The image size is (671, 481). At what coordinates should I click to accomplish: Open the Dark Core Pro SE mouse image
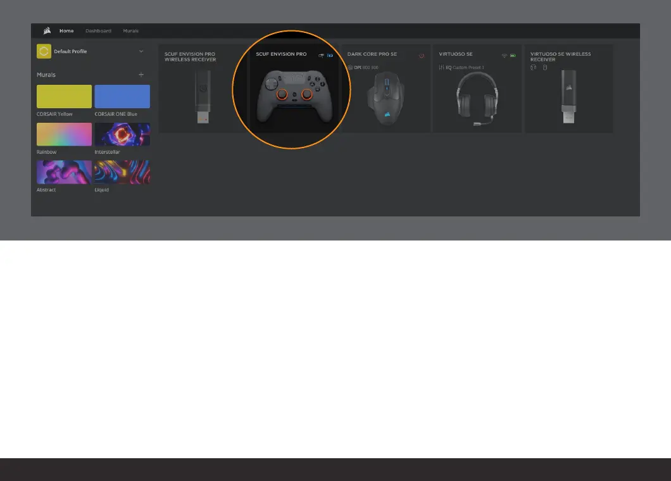click(386, 99)
